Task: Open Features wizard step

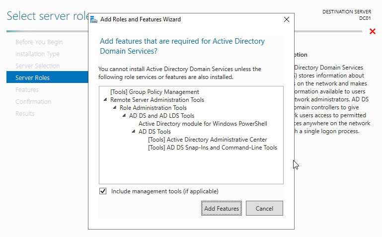Action: coord(27,89)
